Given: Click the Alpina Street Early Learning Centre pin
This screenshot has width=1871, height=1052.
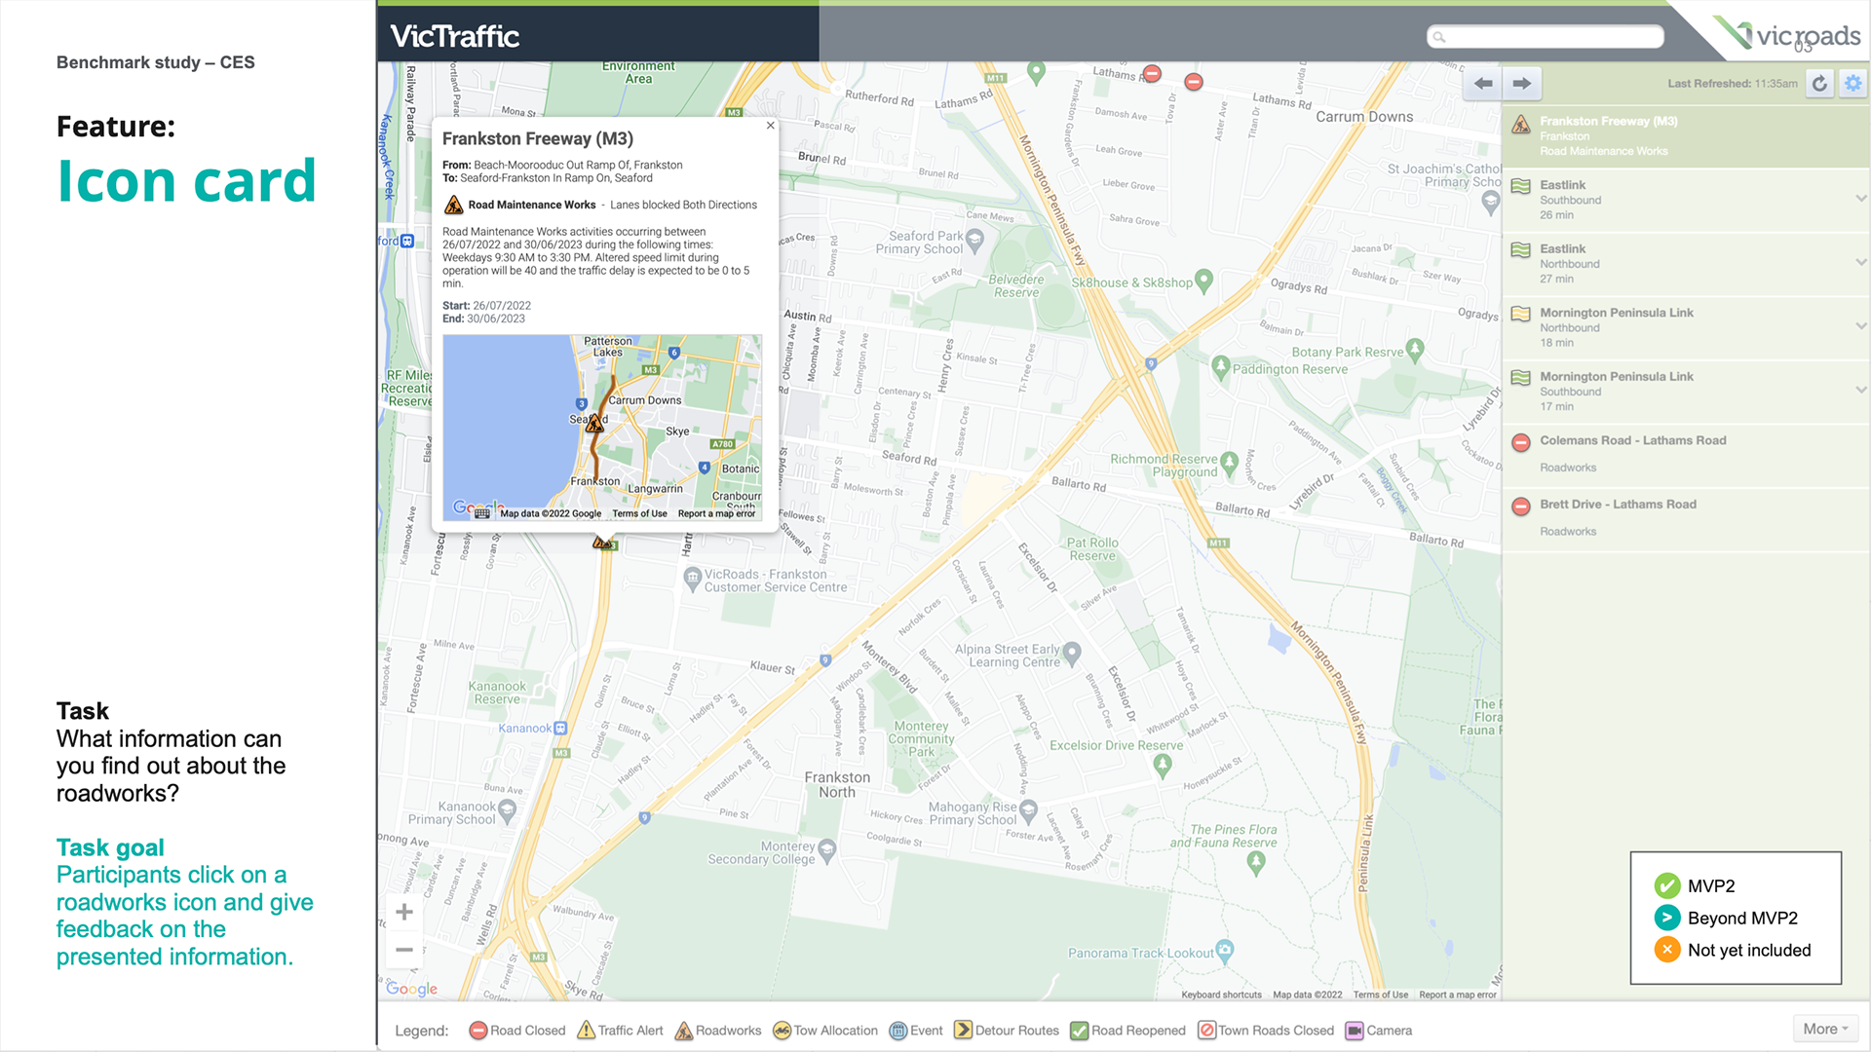Looking at the screenshot, I should coord(1072,653).
